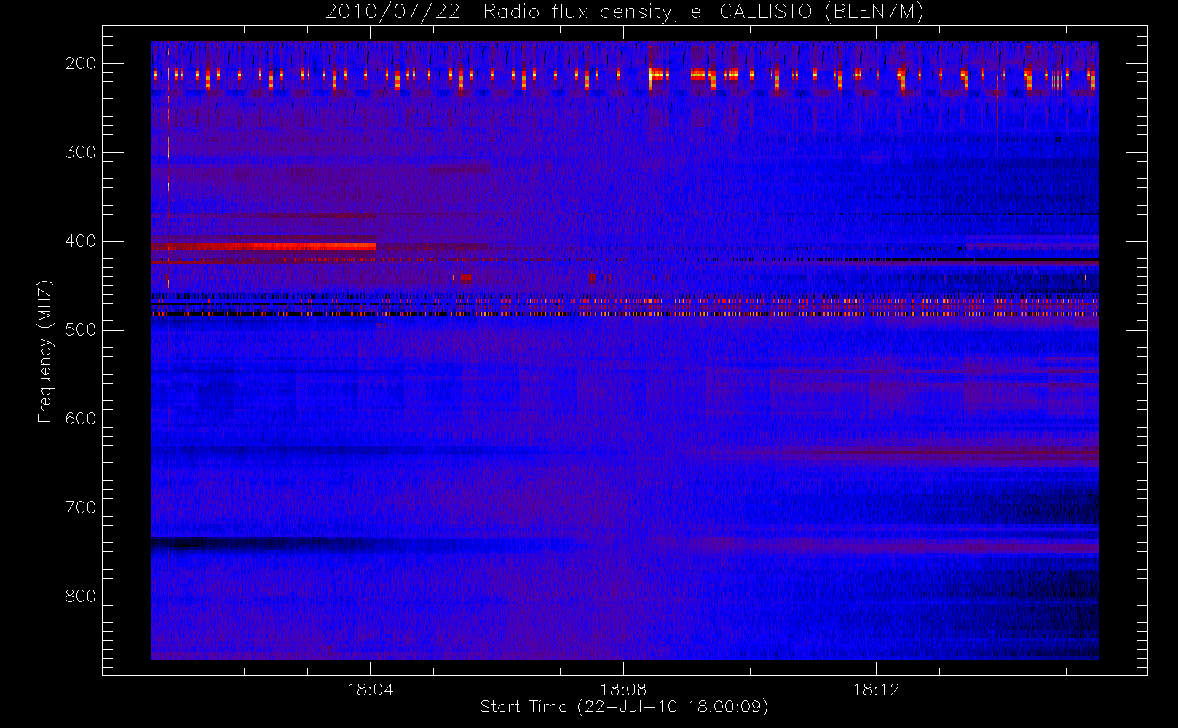Click the 18:08 time tick label
1178x728 pixels.
coord(623,689)
